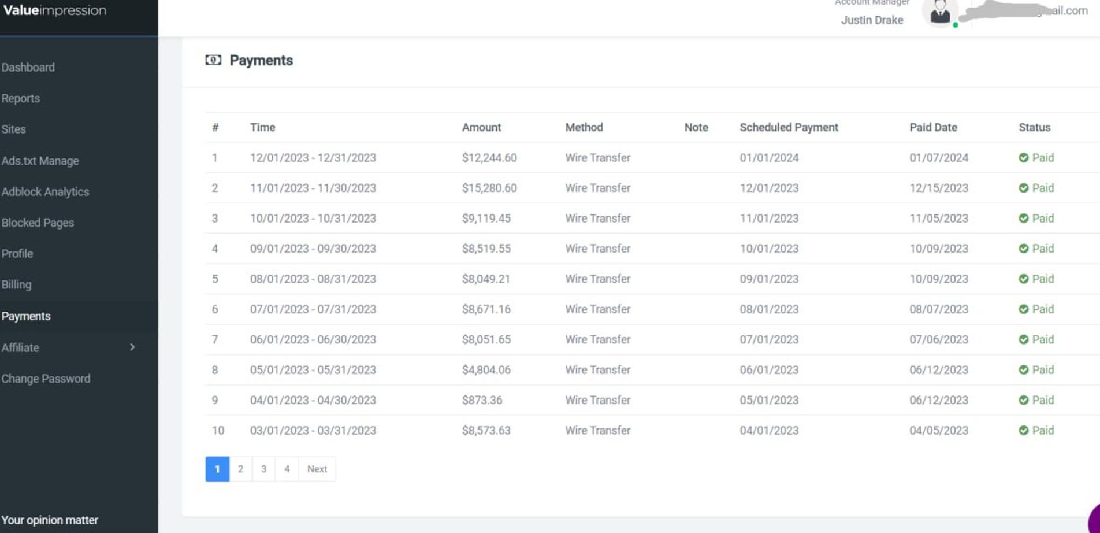
Task: Jump to page 4 of payments
Action: pos(287,469)
